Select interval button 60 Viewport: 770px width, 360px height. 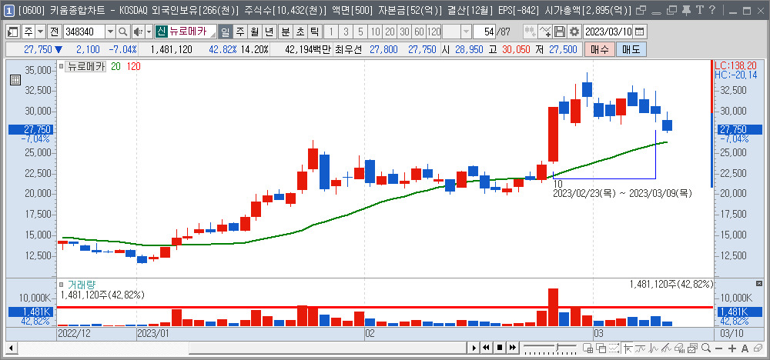(419, 32)
